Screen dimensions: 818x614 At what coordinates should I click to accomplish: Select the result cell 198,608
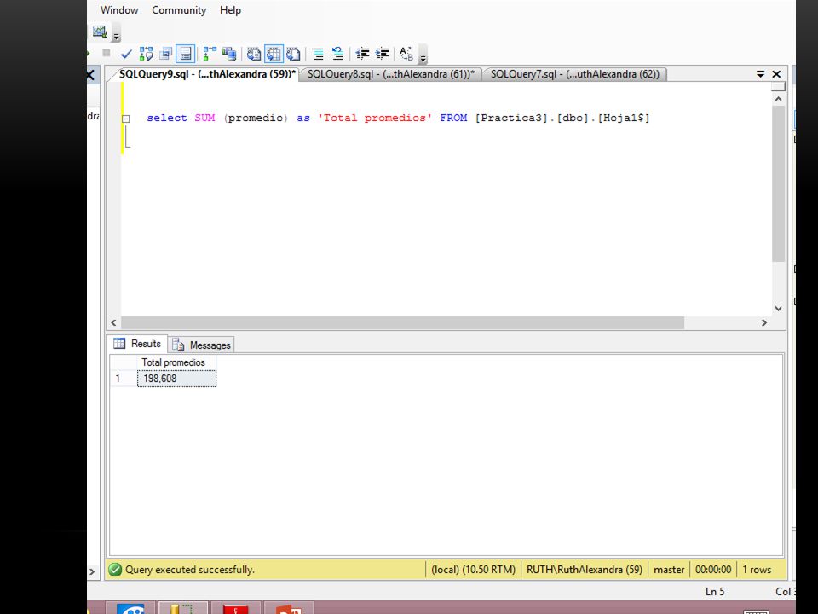(176, 379)
